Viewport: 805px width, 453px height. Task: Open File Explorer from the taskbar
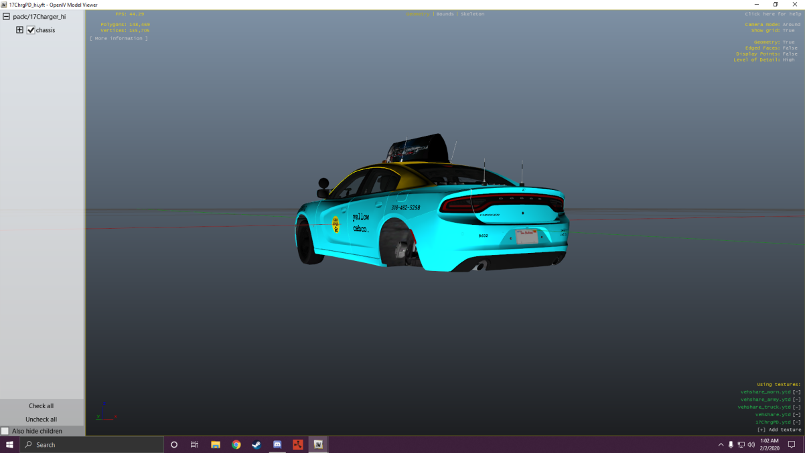(216, 444)
